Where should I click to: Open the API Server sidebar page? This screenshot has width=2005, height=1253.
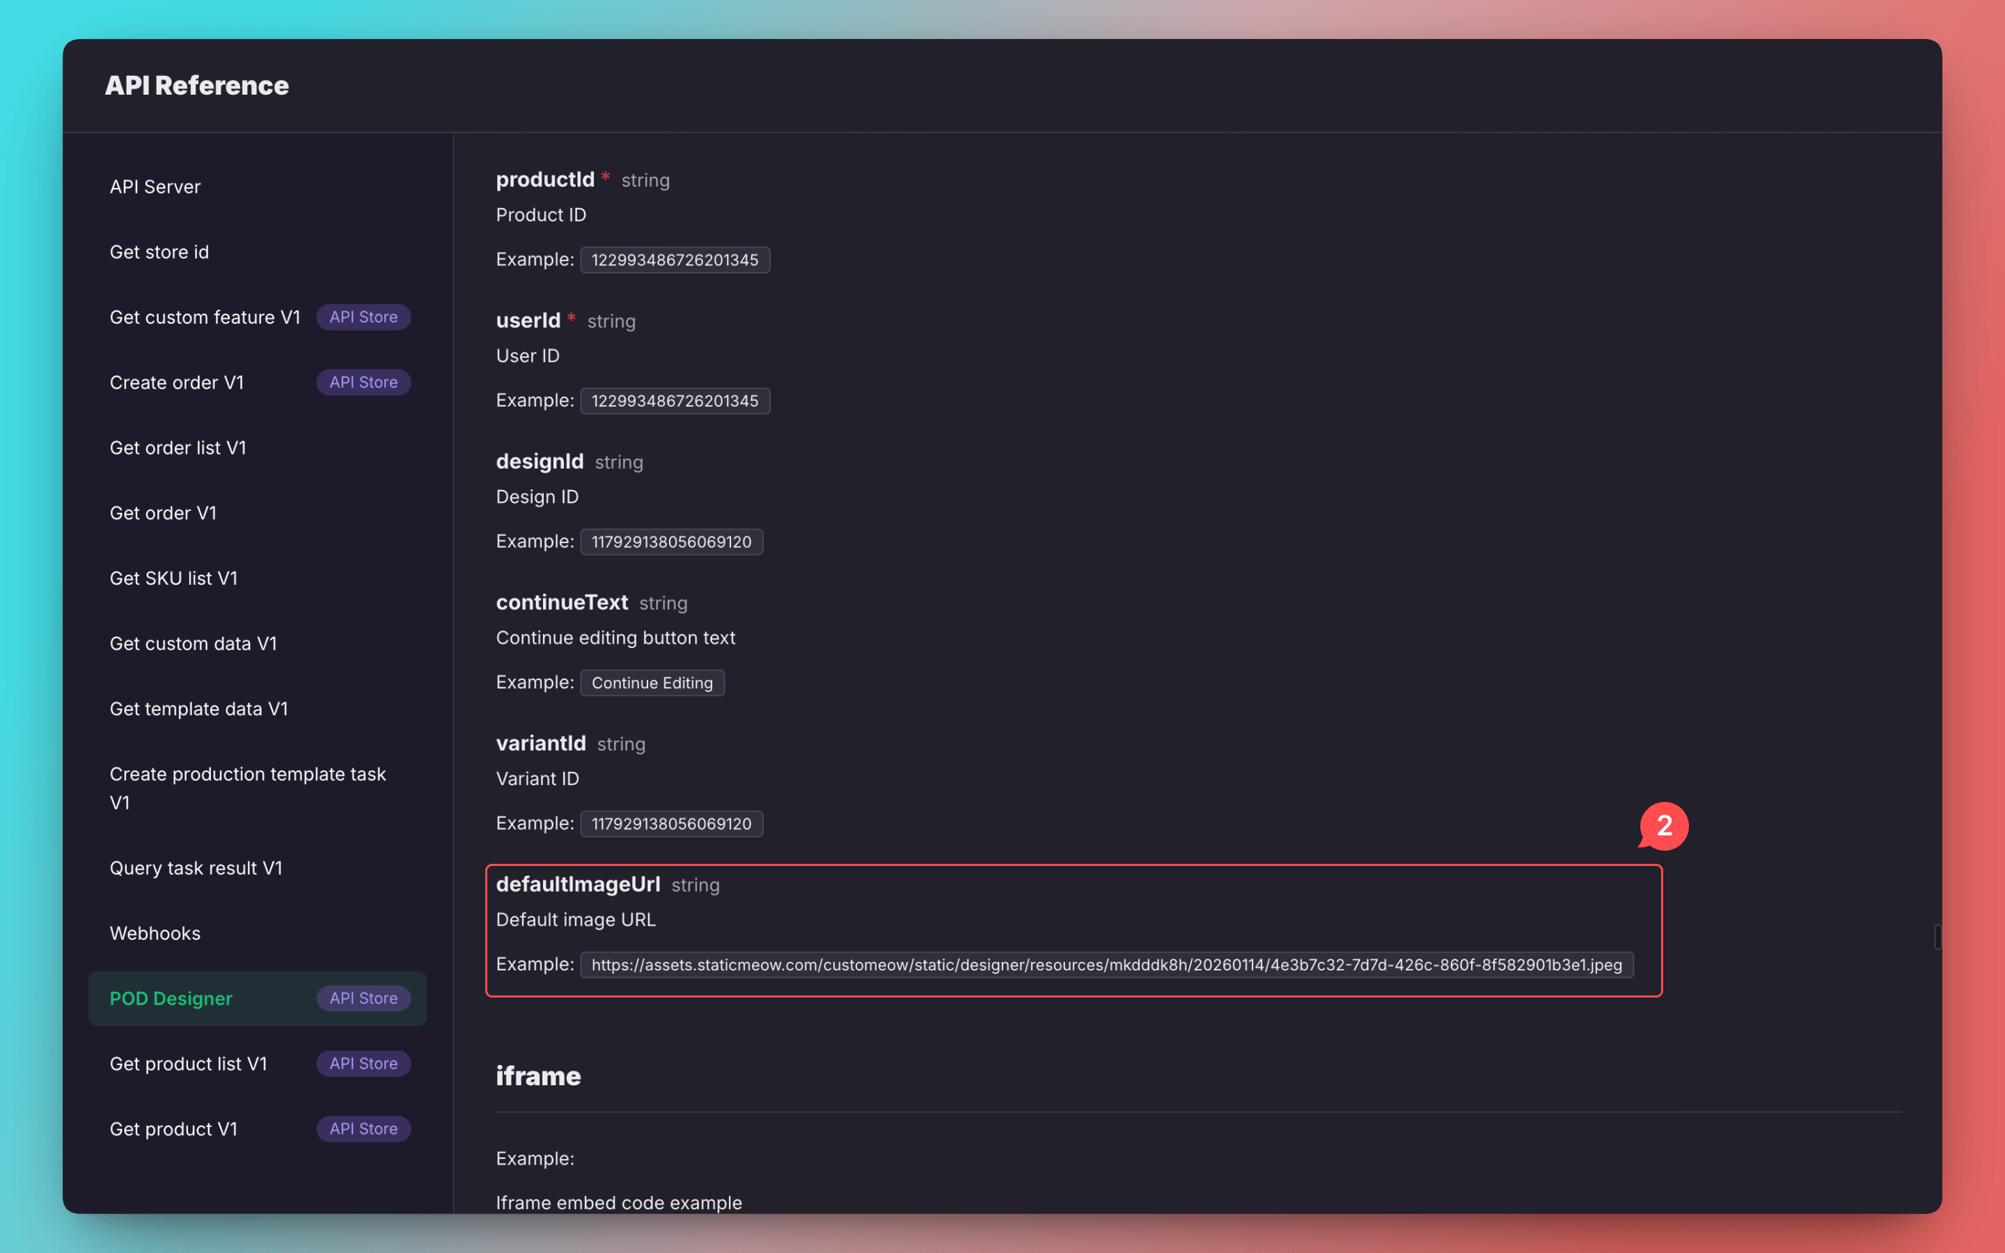[155, 187]
